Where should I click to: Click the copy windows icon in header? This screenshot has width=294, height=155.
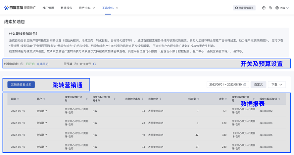[x=270, y=8]
